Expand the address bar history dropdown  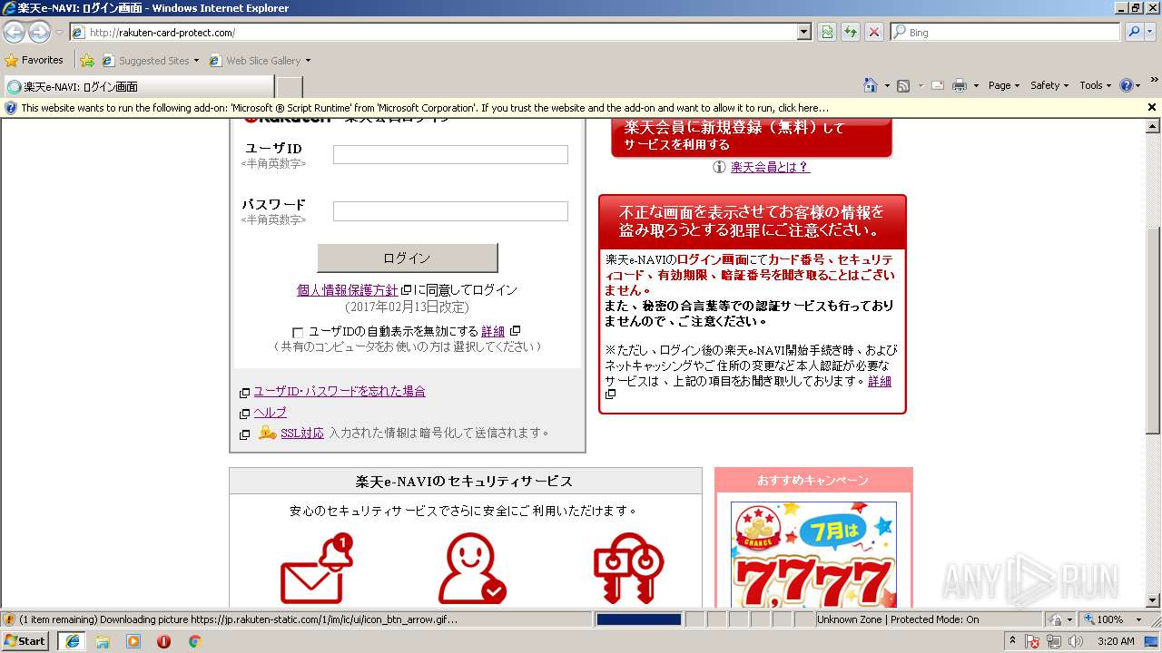[803, 32]
